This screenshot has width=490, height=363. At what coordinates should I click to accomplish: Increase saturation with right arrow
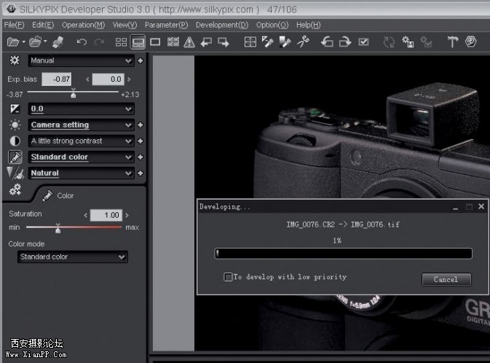[127, 215]
